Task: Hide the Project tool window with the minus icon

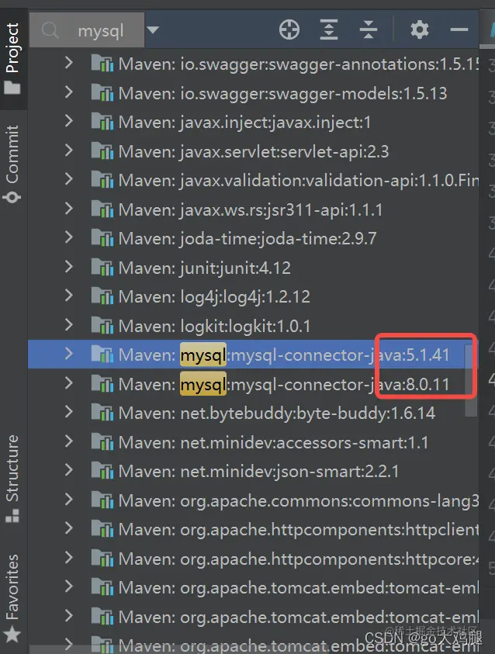Action: click(459, 30)
